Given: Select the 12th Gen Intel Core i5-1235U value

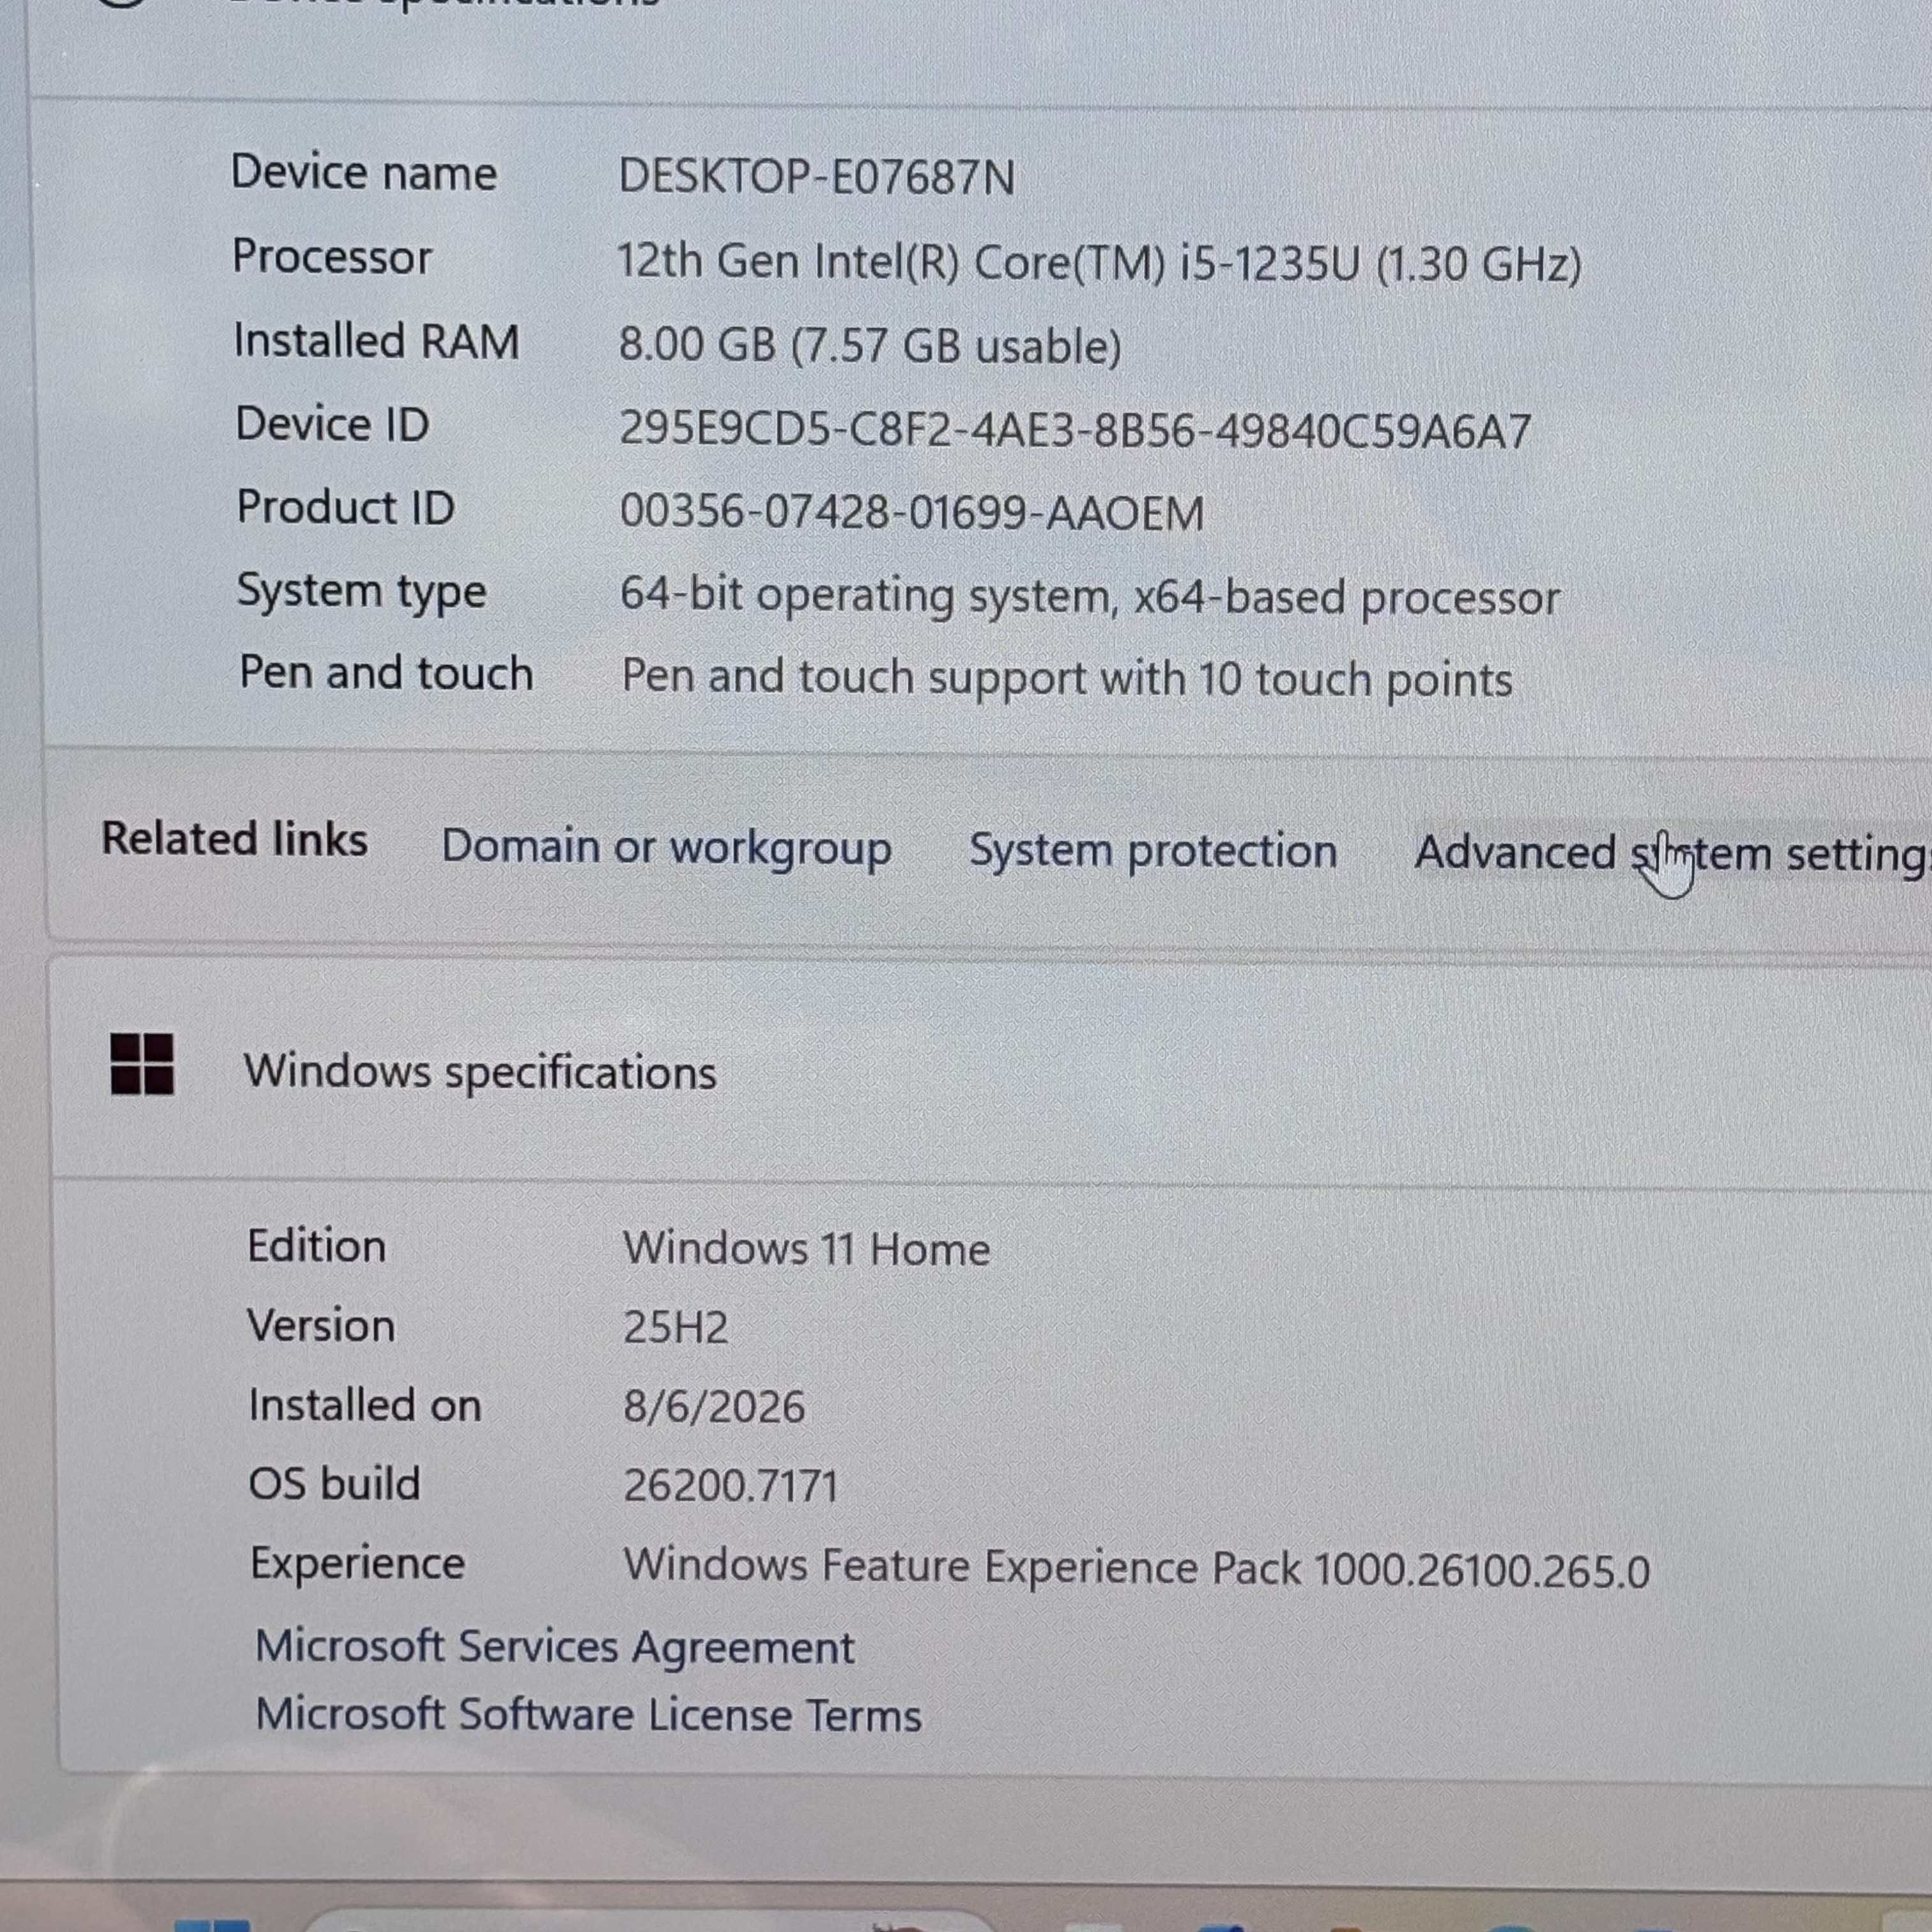Looking at the screenshot, I should pyautogui.click(x=1099, y=263).
